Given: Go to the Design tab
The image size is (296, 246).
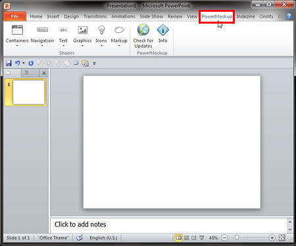Looking at the screenshot, I should 72,16.
